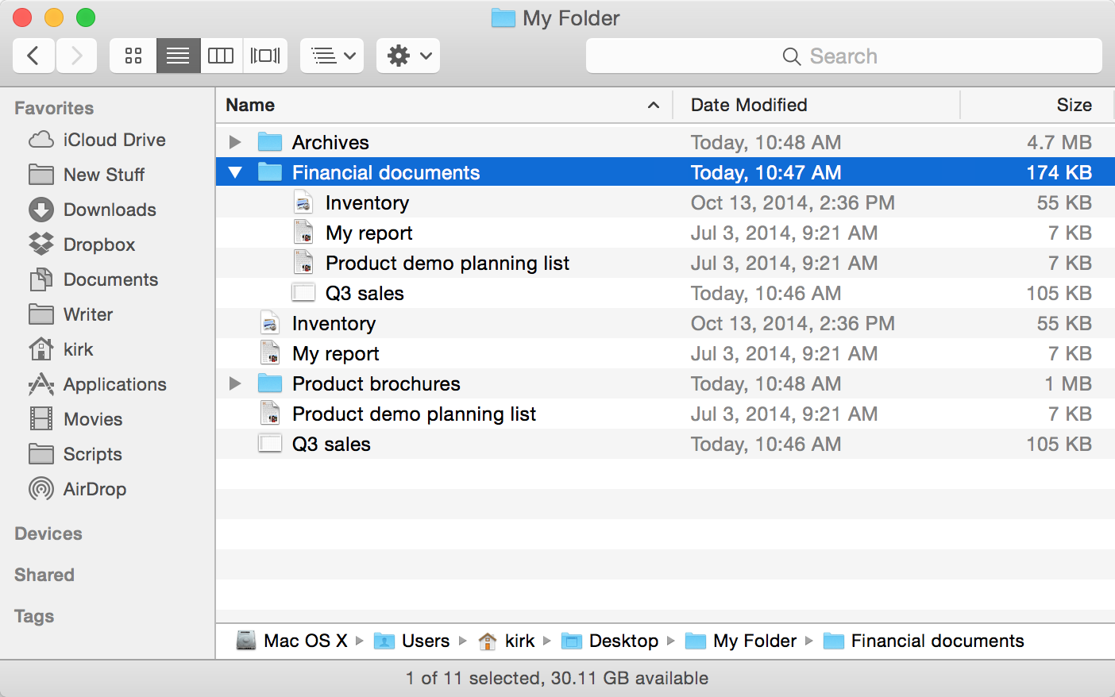Select My report inside Financial documents
The height and width of the screenshot is (697, 1115).
[x=665, y=233]
